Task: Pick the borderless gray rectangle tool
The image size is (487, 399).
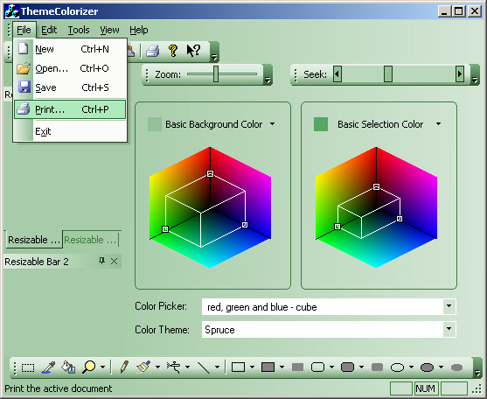Action: 297,367
